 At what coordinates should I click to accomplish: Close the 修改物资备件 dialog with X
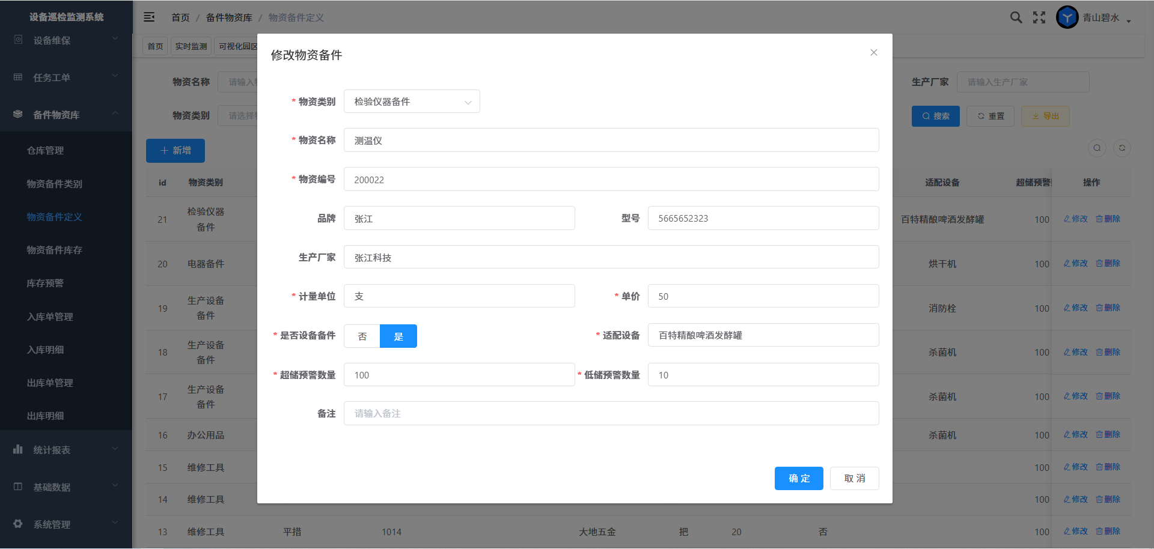tap(873, 53)
